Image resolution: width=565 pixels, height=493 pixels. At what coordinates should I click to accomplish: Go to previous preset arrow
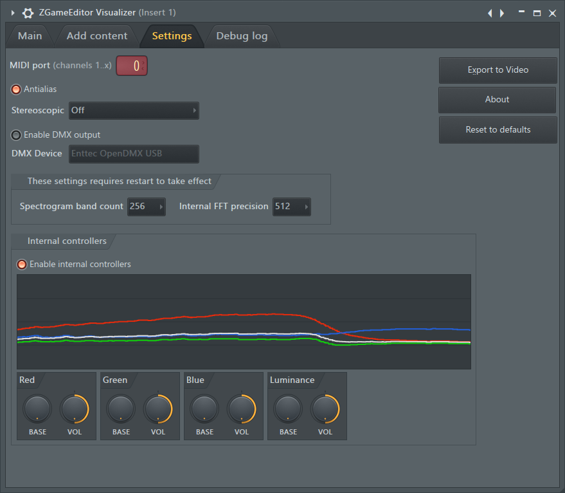[490, 13]
